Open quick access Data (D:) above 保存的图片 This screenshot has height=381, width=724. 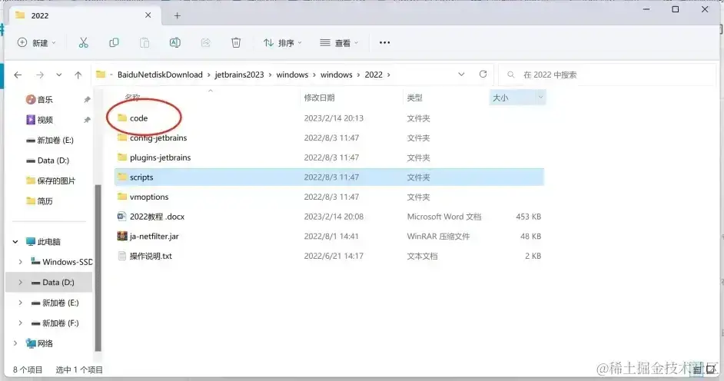[53, 161]
